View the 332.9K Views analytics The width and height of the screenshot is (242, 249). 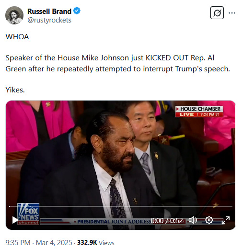96,243
